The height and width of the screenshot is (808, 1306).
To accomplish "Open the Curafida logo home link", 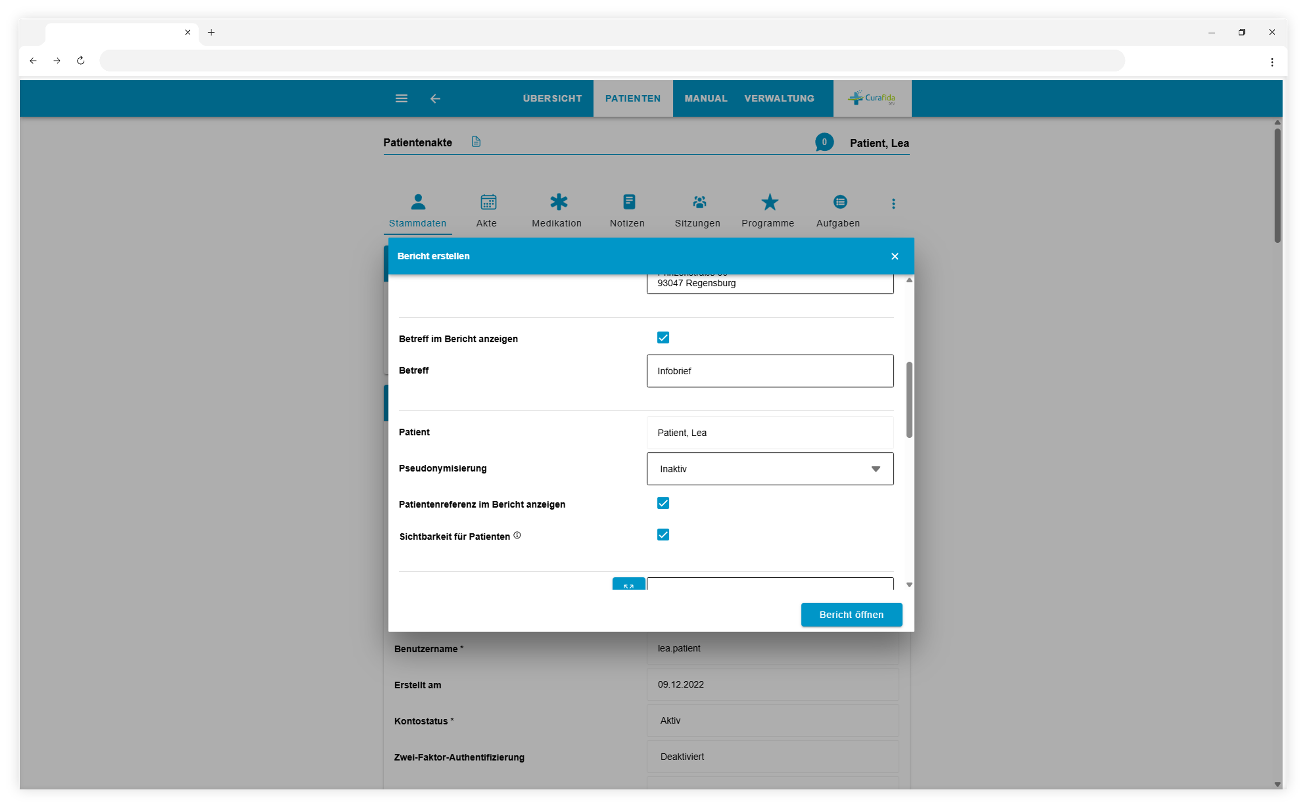I will (x=872, y=99).
